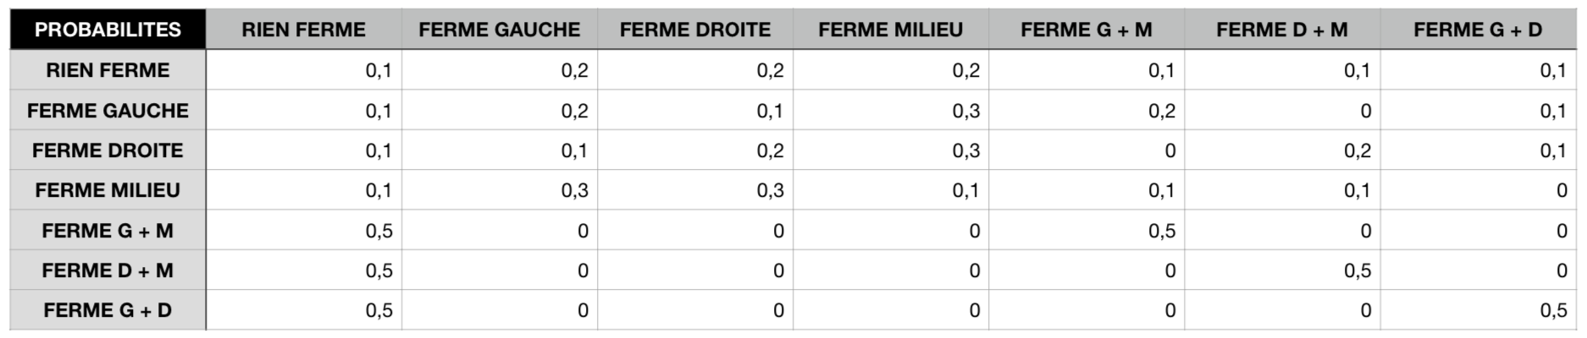
Task: Select the FERME MILIEU column header
Action: tap(891, 30)
